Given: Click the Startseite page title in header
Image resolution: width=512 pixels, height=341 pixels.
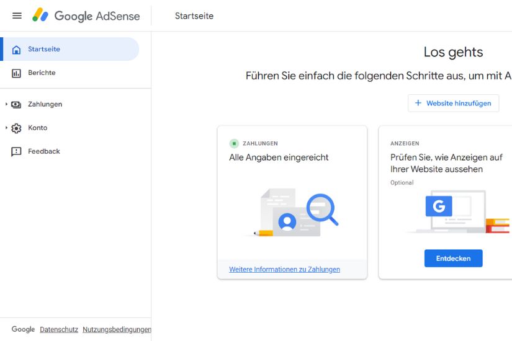Looking at the screenshot, I should [194, 15].
